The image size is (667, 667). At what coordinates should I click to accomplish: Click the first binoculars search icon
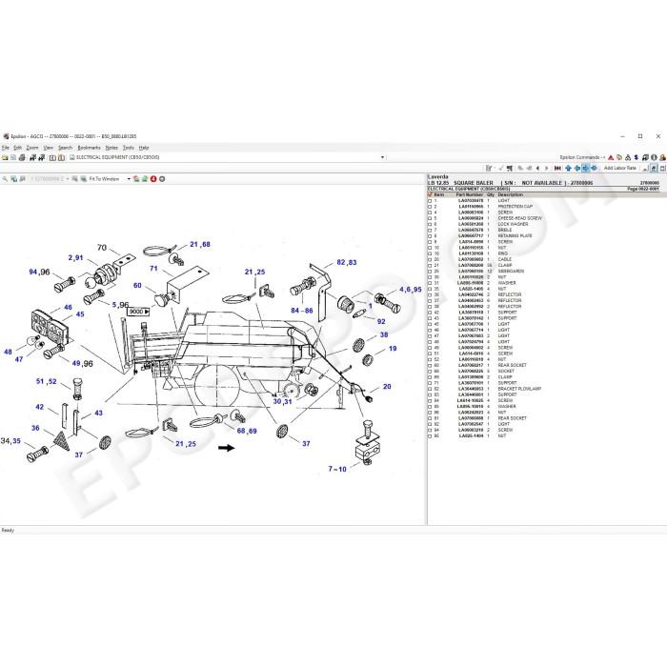coord(32,157)
